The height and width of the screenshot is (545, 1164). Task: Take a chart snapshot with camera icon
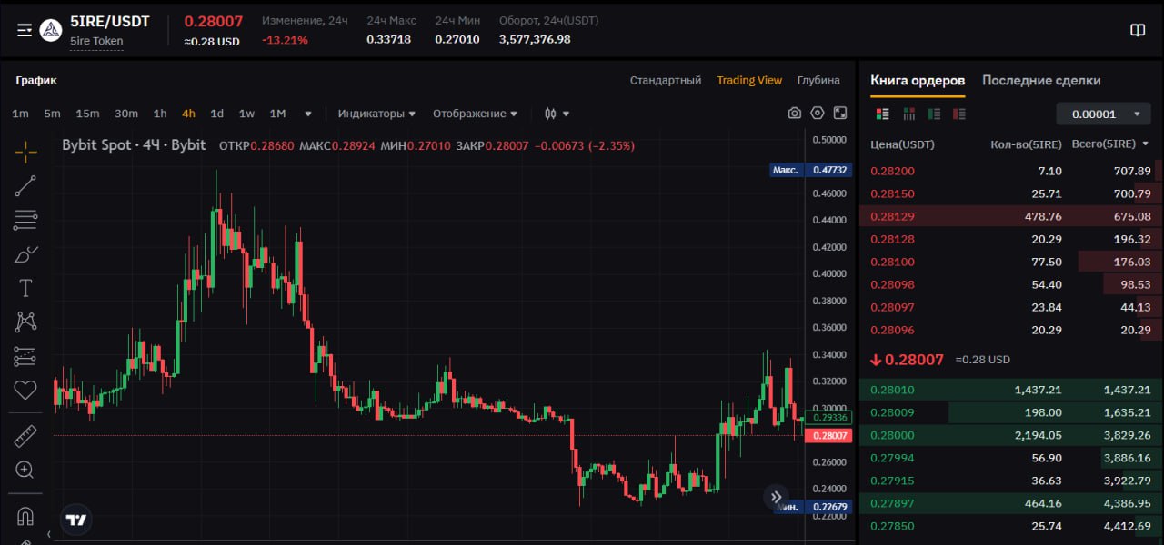795,114
